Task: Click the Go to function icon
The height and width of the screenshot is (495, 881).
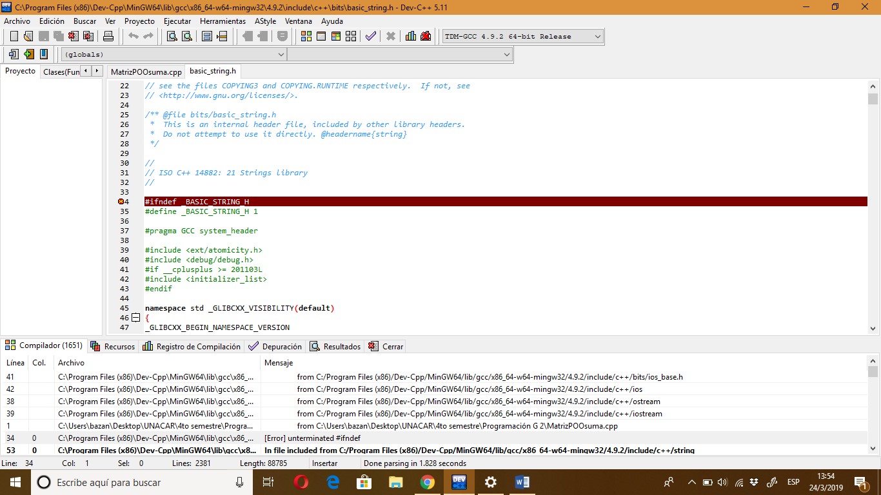Action: coord(207,36)
